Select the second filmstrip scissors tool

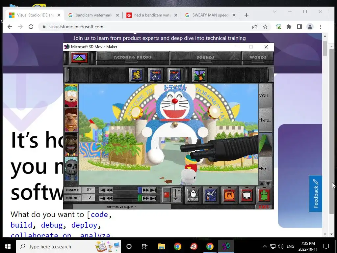[x=175, y=75]
